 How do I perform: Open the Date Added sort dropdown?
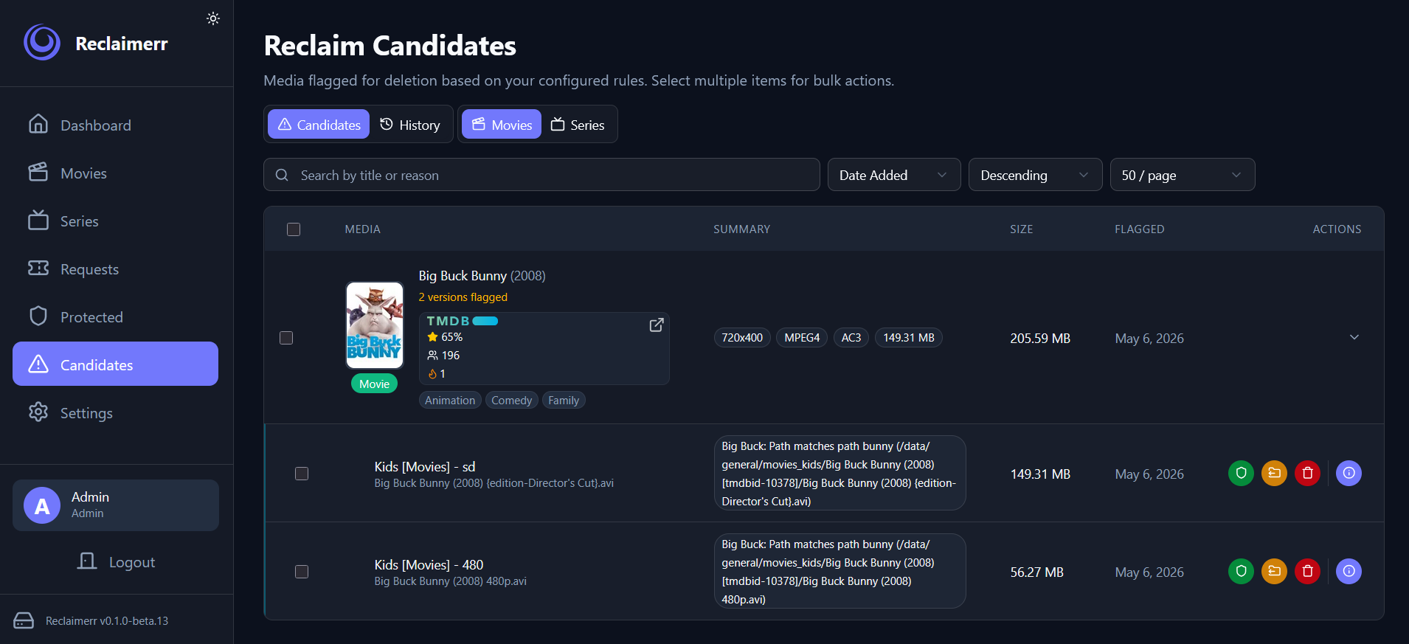tap(894, 175)
